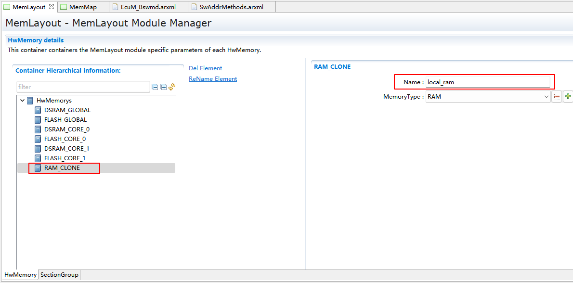
Task: Click the expand all tree icon
Action: pos(164,87)
